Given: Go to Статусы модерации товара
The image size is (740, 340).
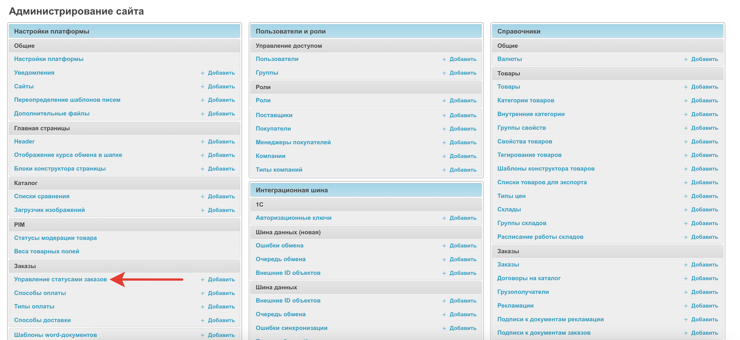Looking at the screenshot, I should pos(55,238).
